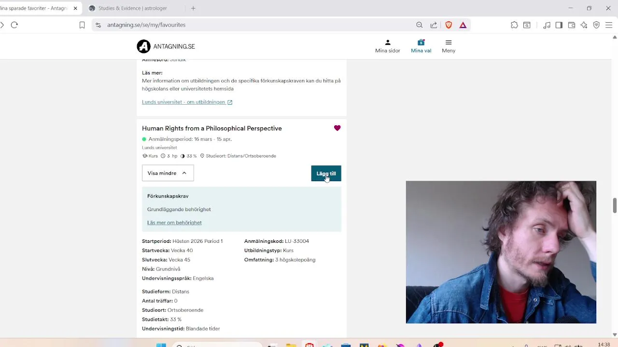Click Lägg till to add the course
Image resolution: width=618 pixels, height=347 pixels.
click(x=326, y=173)
